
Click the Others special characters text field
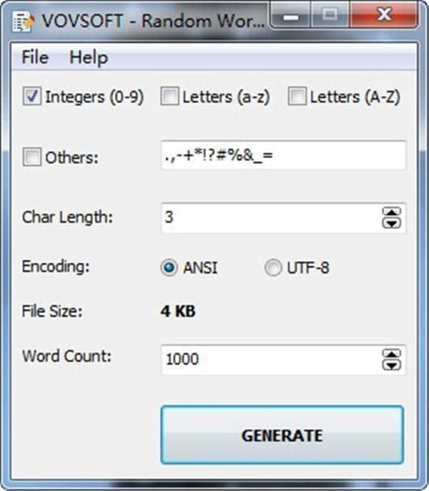point(283,155)
